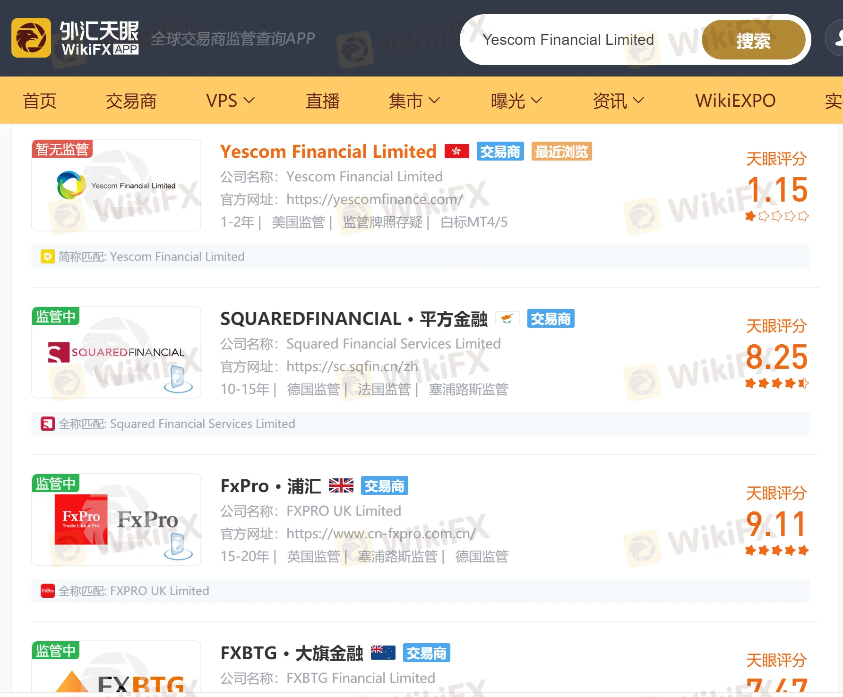Go to the 首页 home tab
Viewport: 843px width, 697px height.
(x=40, y=101)
